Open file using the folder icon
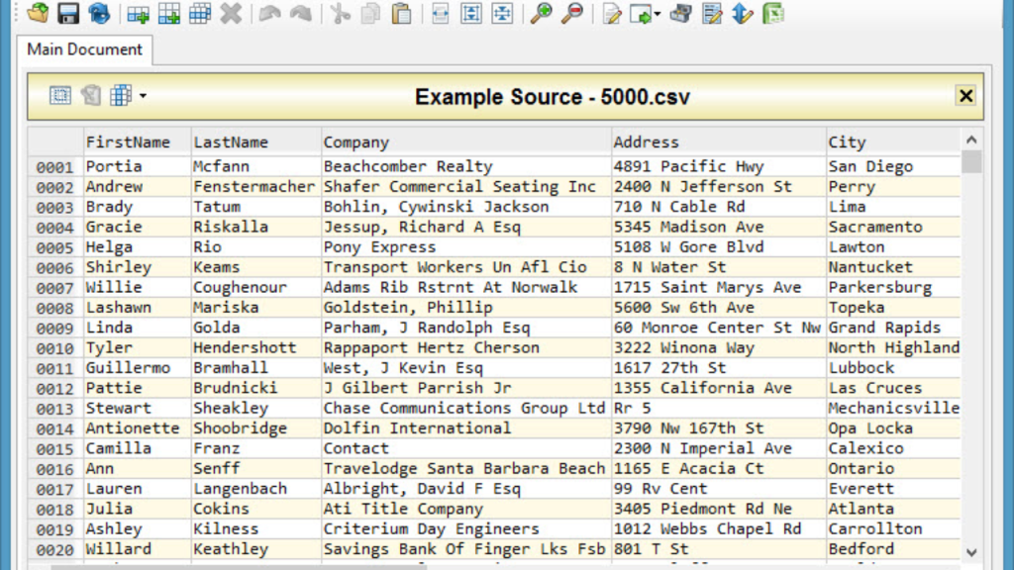This screenshot has width=1014, height=570. pos(38,13)
